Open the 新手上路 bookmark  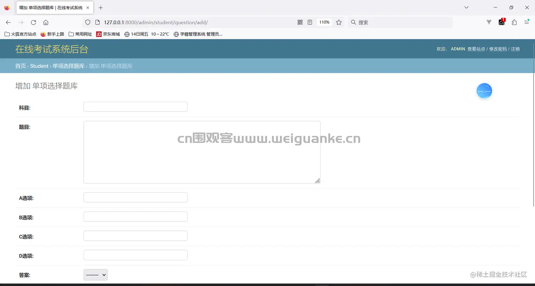point(52,34)
